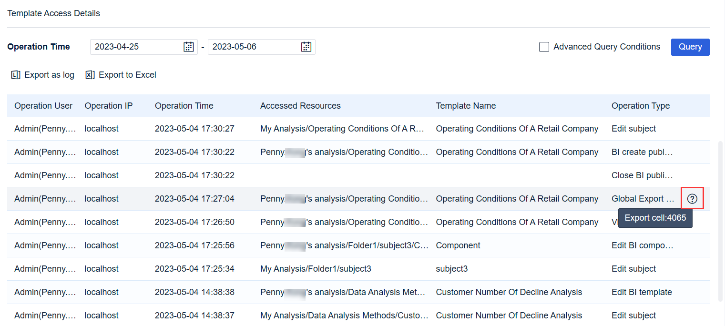
Task: Select the start date input field
Action: [x=138, y=47]
